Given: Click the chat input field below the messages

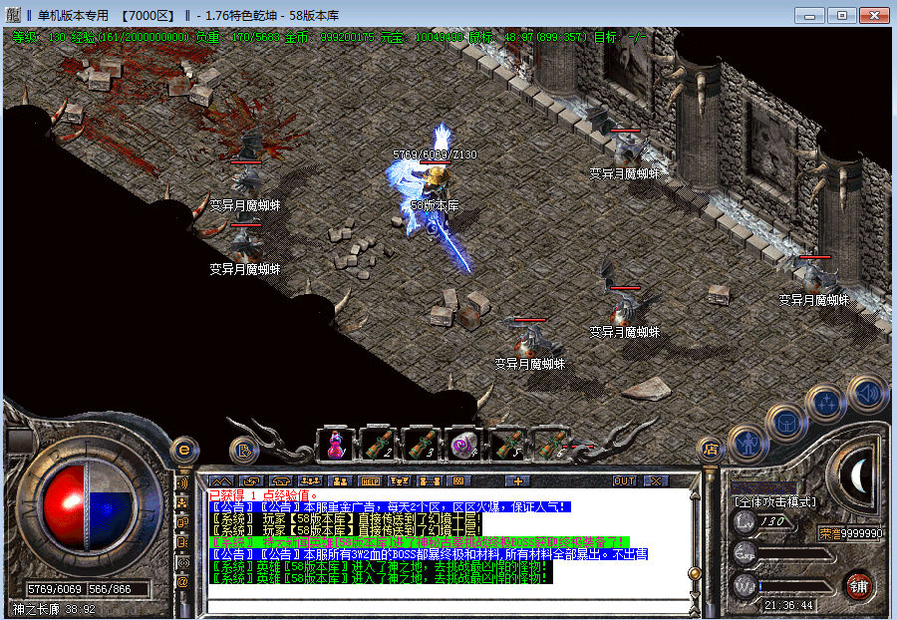Looking at the screenshot, I should coord(448,606).
